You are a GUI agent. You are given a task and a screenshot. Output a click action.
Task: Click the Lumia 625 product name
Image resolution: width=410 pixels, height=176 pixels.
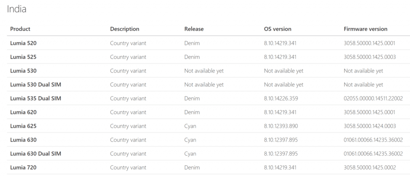coord(23,126)
